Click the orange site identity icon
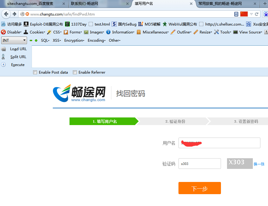The image size is (268, 206). tap(27, 14)
